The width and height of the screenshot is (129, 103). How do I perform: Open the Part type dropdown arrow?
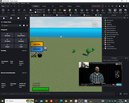(x=51, y=10)
